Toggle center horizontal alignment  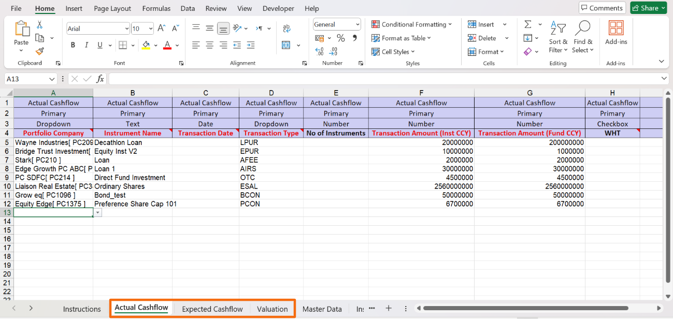pos(209,45)
